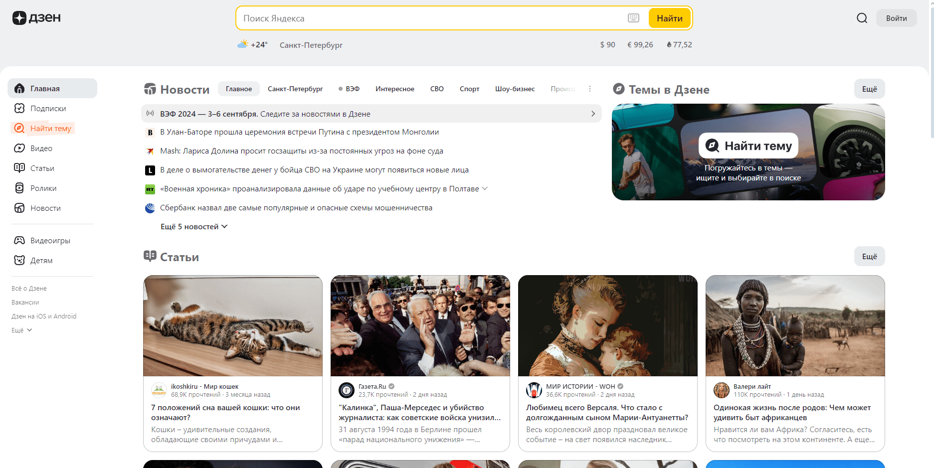Open the overflow menu in news tabs row
The image size is (934, 468).
(x=590, y=88)
